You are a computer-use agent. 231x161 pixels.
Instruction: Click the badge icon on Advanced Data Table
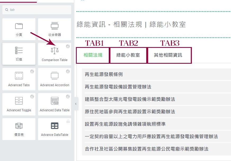(x=68, y=96)
